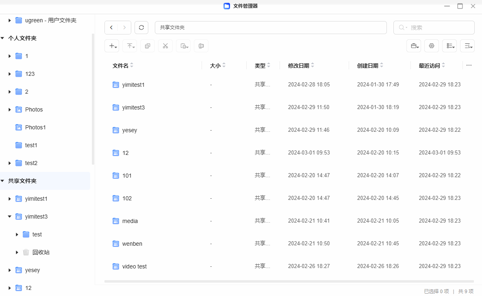Select wenben folder icon in file list
Viewport: 482px width, 296px height.
pos(115,244)
